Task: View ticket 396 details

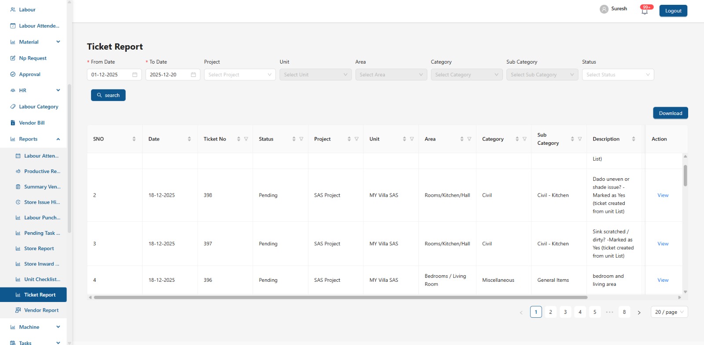Action: pos(663,280)
